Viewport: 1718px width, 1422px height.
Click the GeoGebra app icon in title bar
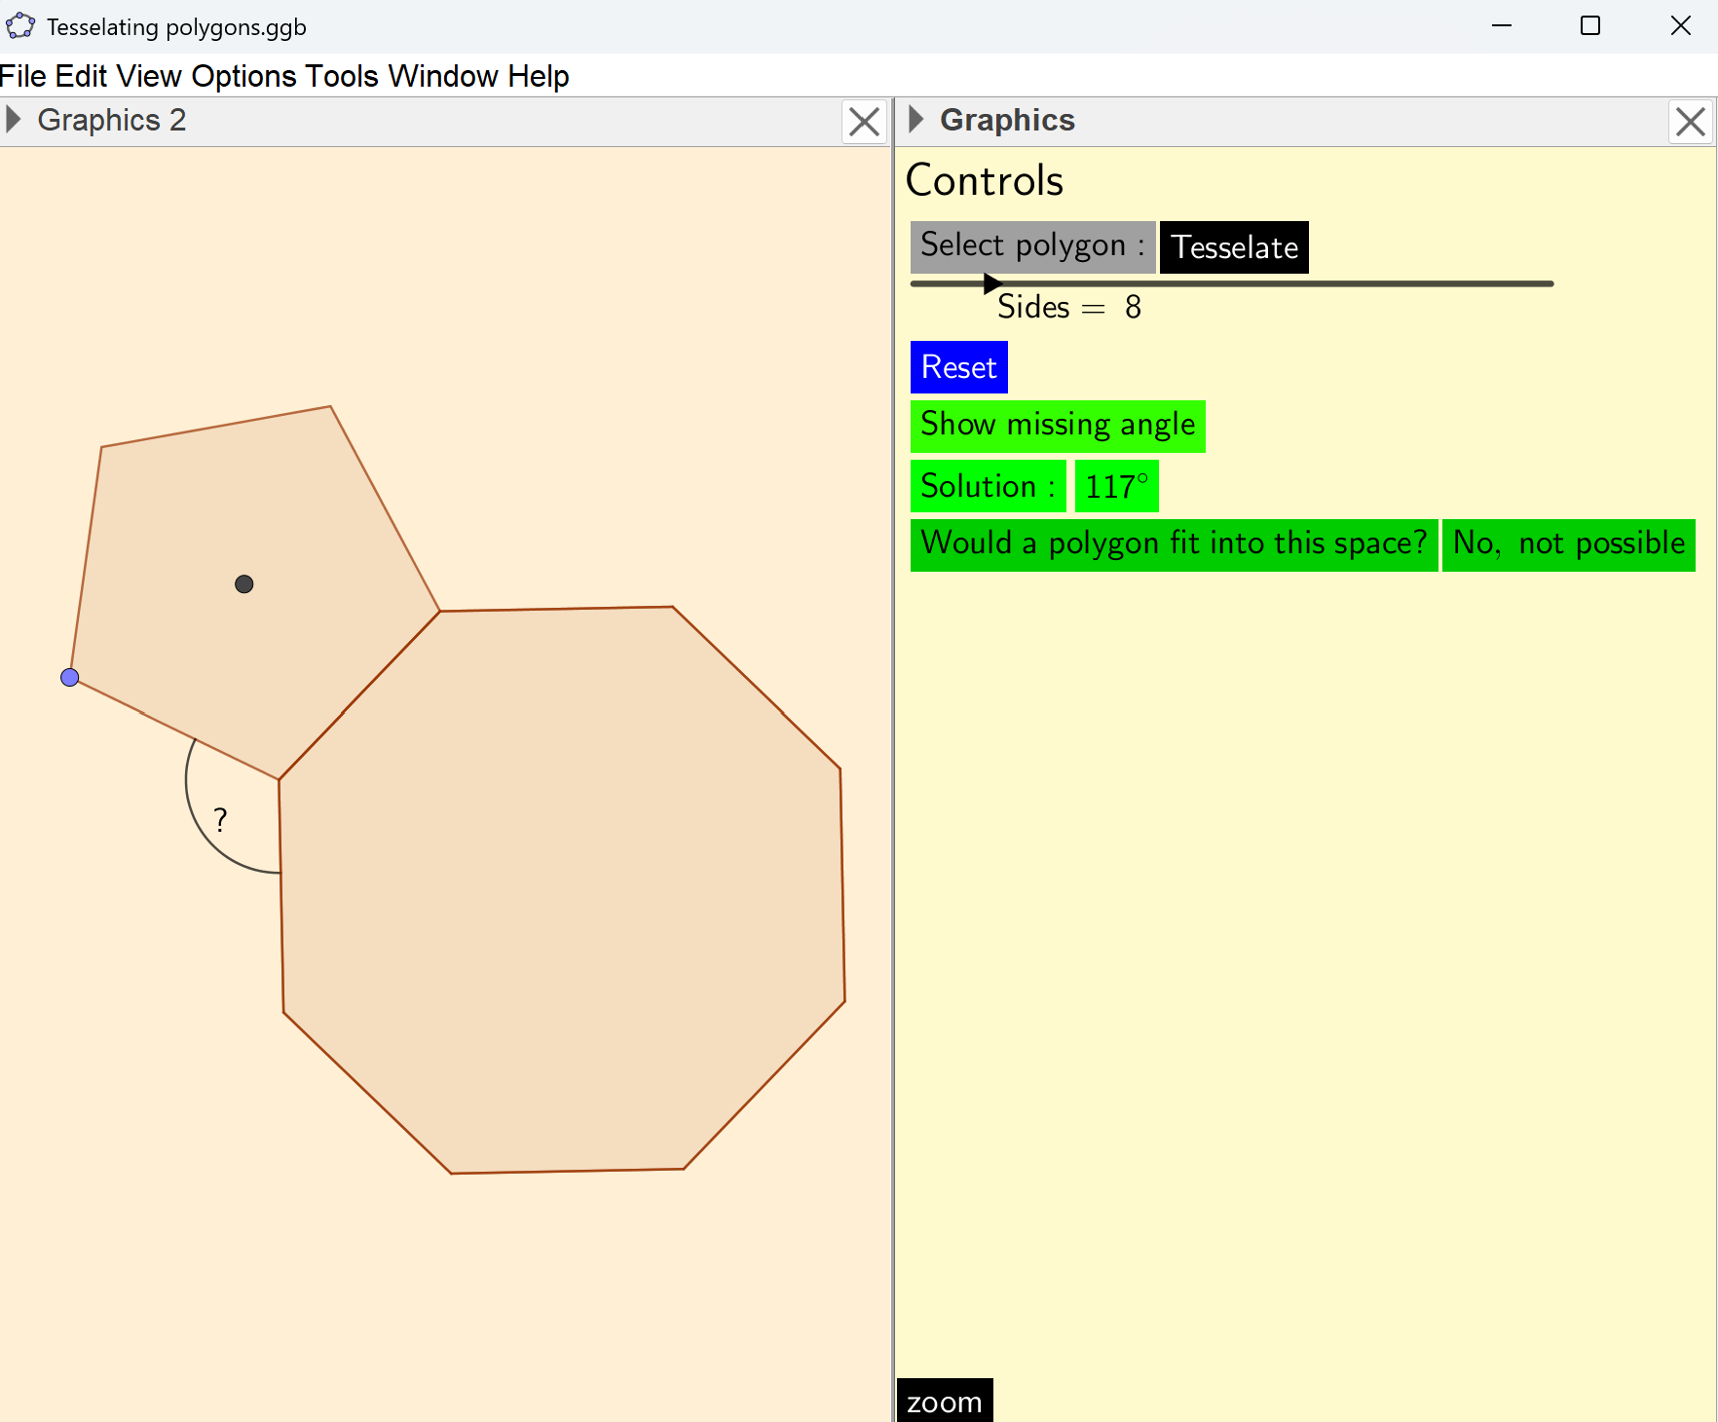(20, 26)
